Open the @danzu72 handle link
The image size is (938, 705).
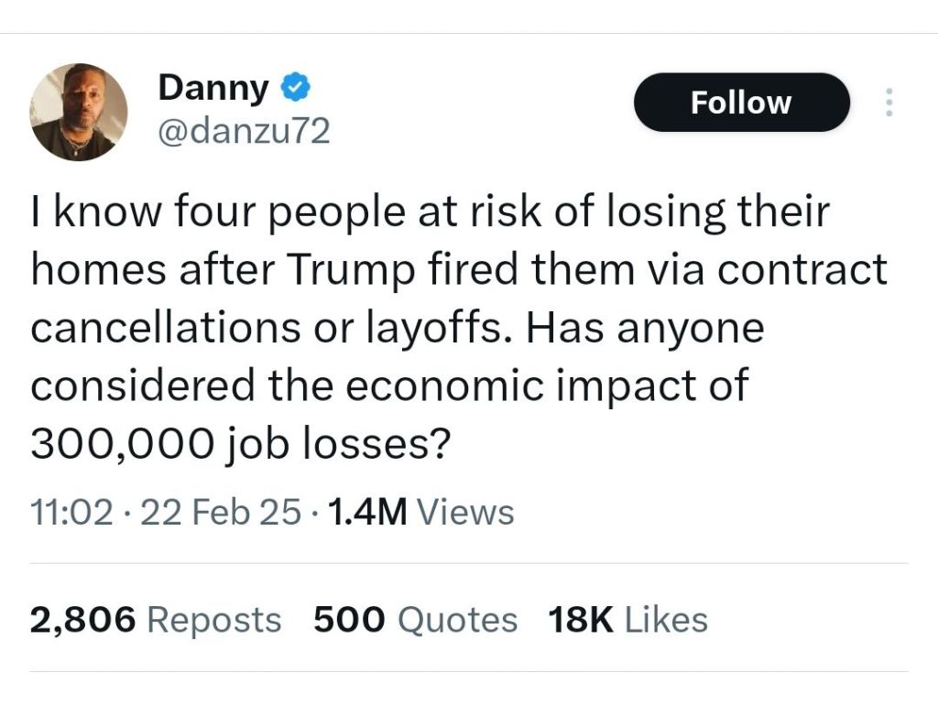point(244,133)
